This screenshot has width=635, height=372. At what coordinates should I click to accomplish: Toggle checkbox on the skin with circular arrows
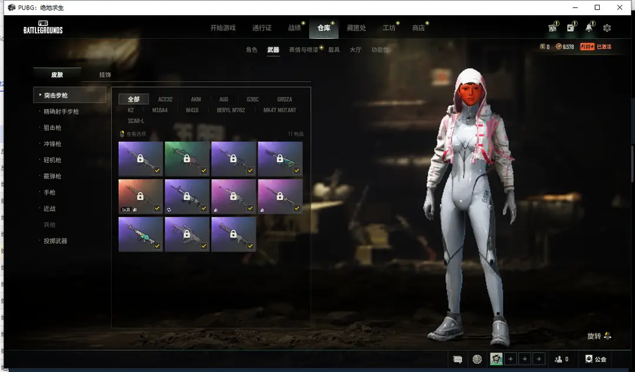point(203,209)
